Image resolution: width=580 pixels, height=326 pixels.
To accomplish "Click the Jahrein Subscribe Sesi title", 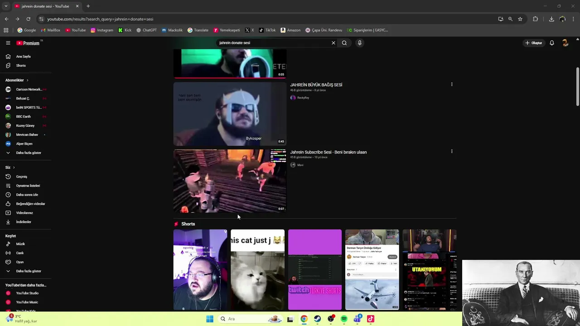I will tap(329, 152).
